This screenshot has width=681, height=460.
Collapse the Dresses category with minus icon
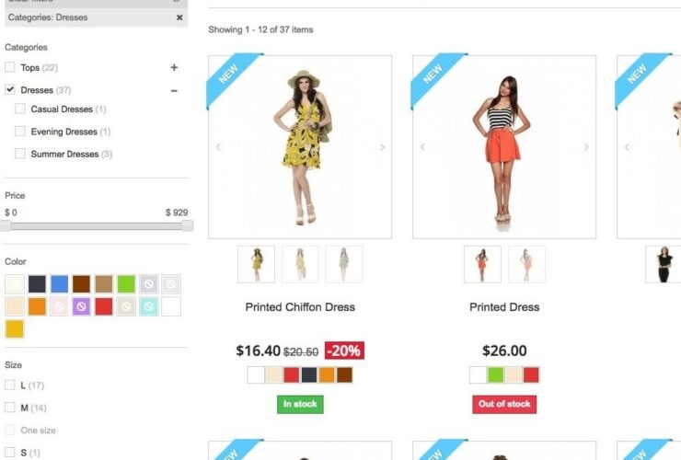[174, 91]
